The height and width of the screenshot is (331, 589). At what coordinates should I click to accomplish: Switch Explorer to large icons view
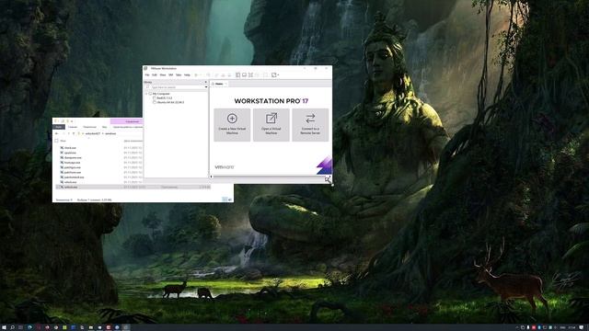point(230,200)
